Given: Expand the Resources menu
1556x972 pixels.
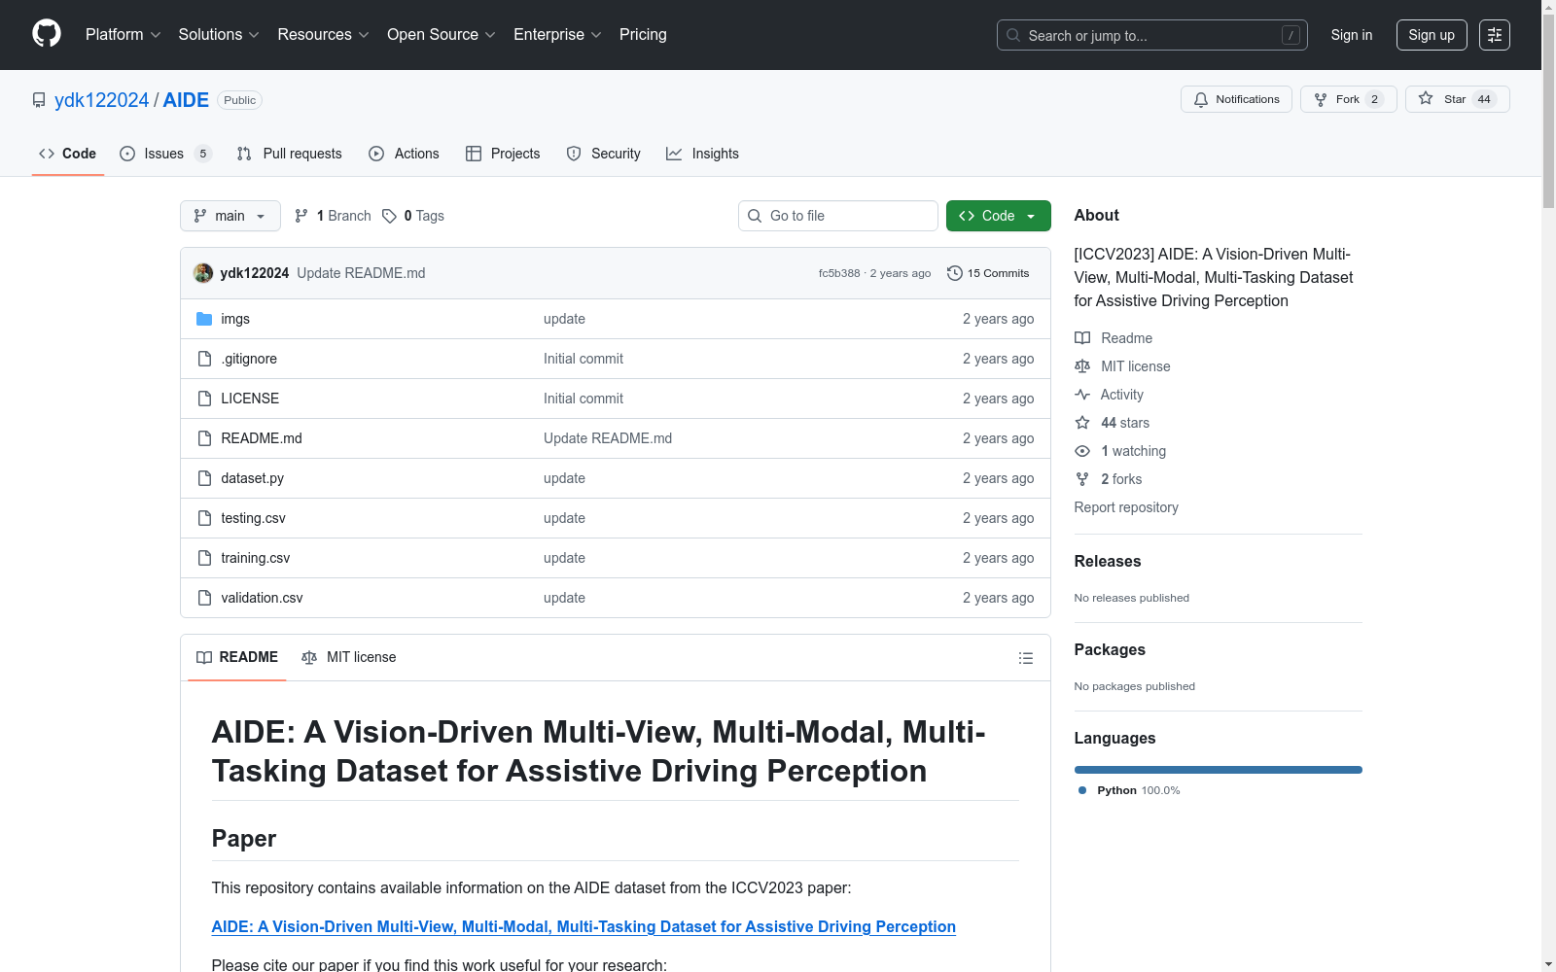Looking at the screenshot, I should [324, 34].
